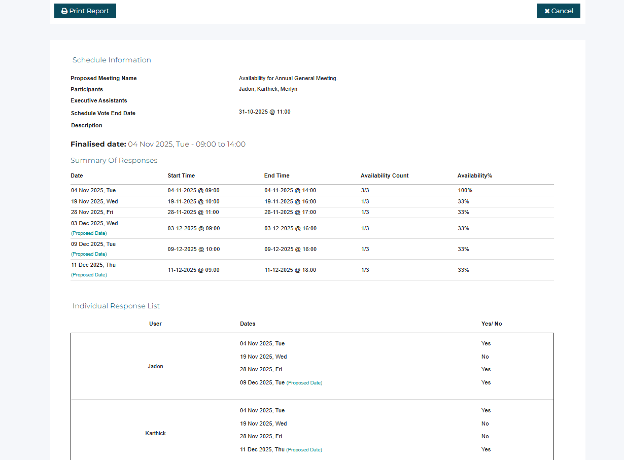Click end time '19-11-2025 @ 16:00'

[x=290, y=201]
